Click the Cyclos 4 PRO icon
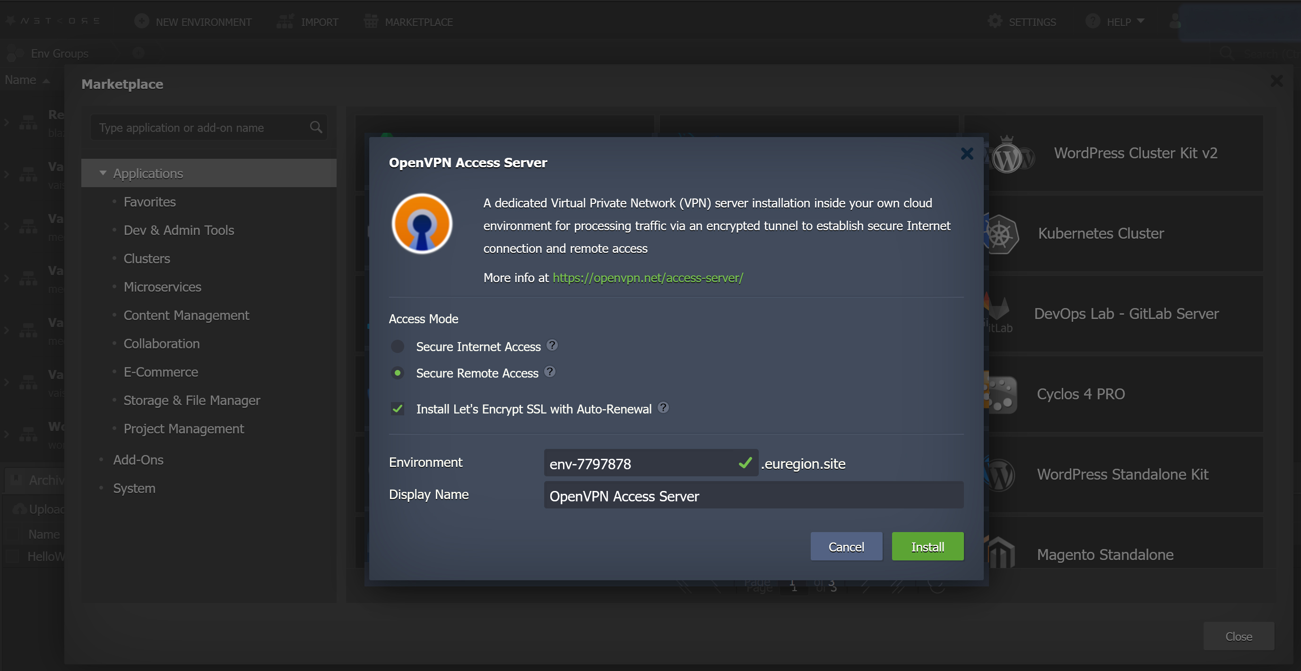 click(x=1001, y=394)
